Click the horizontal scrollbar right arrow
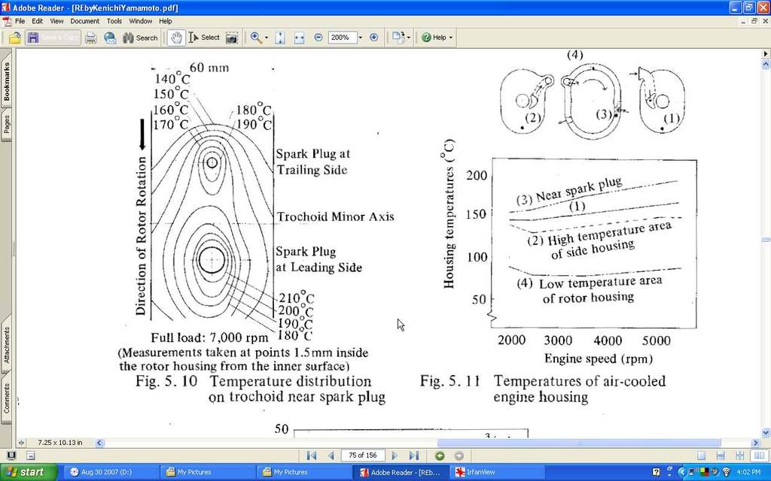This screenshot has width=771, height=481. [756, 443]
